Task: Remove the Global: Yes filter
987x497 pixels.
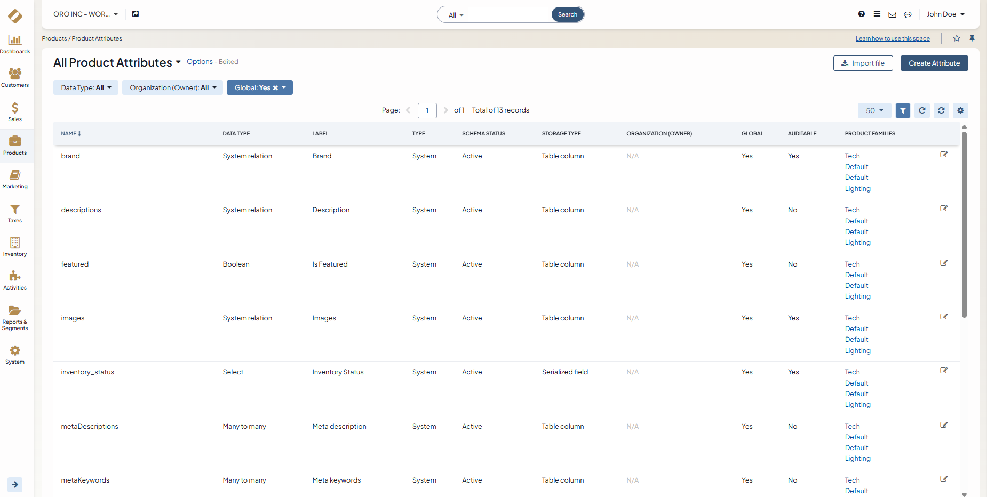Action: [275, 88]
